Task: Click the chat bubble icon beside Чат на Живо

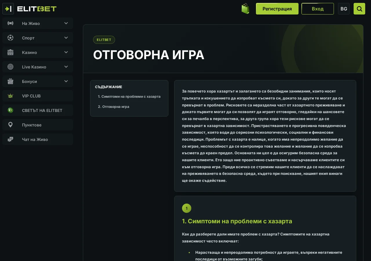Action: pyautogui.click(x=10, y=139)
